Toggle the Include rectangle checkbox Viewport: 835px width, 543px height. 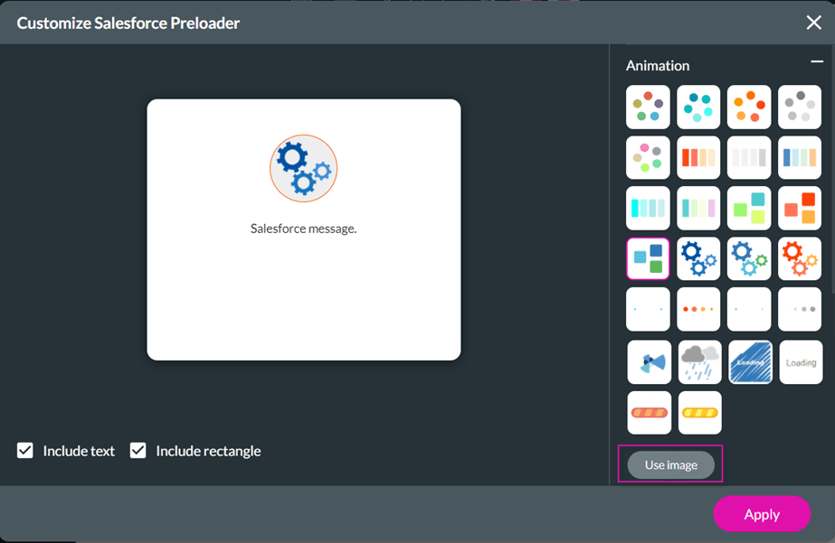pyautogui.click(x=138, y=451)
